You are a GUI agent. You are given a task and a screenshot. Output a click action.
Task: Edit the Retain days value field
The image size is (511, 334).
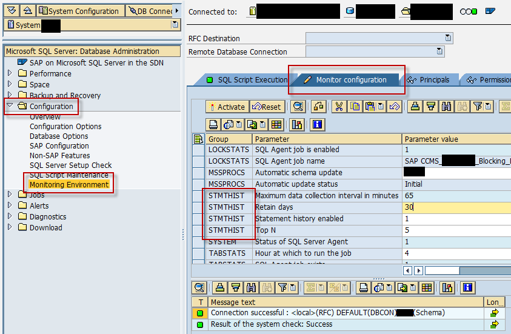456,207
